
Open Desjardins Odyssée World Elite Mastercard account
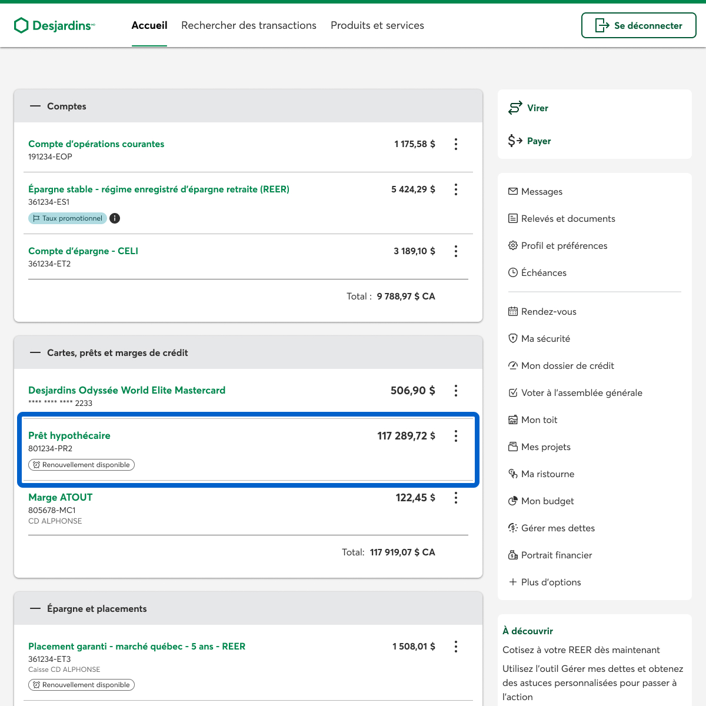pos(126,390)
